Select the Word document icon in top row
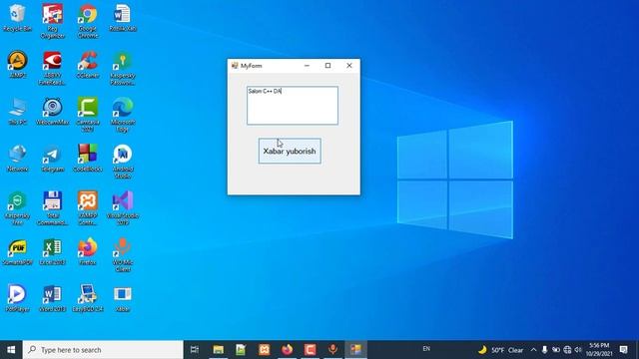This screenshot has width=639, height=359. (x=123, y=18)
